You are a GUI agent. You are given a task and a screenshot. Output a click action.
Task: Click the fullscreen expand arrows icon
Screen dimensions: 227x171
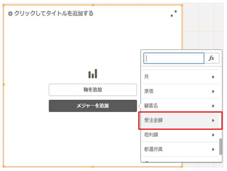pos(174,14)
